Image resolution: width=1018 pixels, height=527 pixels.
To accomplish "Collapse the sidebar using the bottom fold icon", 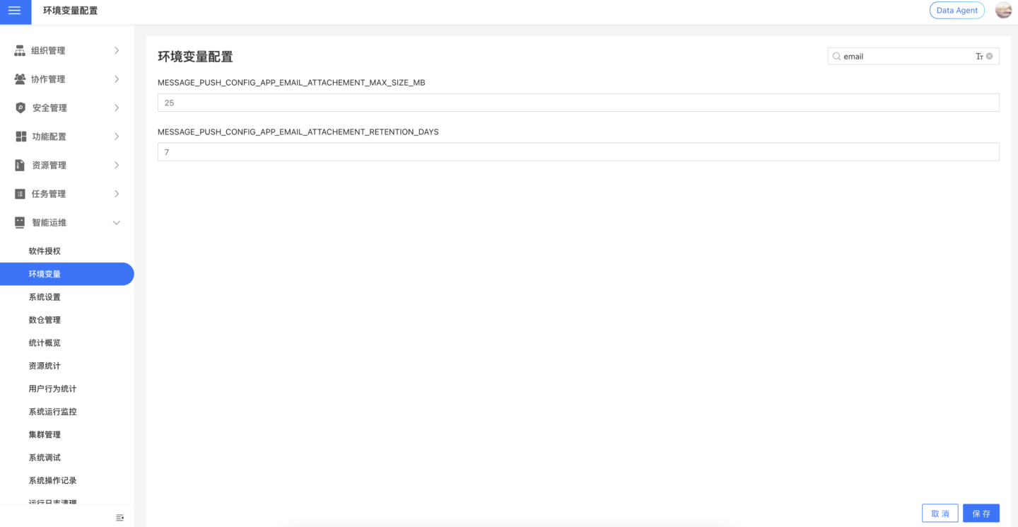I will [119, 518].
